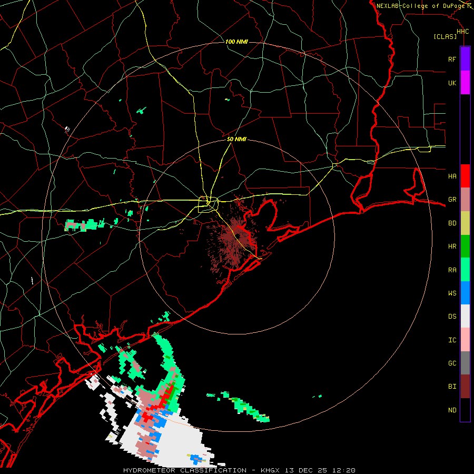
Task: Click the HYDROMETEOR CLASSIFICATION title text
Action: (185, 470)
